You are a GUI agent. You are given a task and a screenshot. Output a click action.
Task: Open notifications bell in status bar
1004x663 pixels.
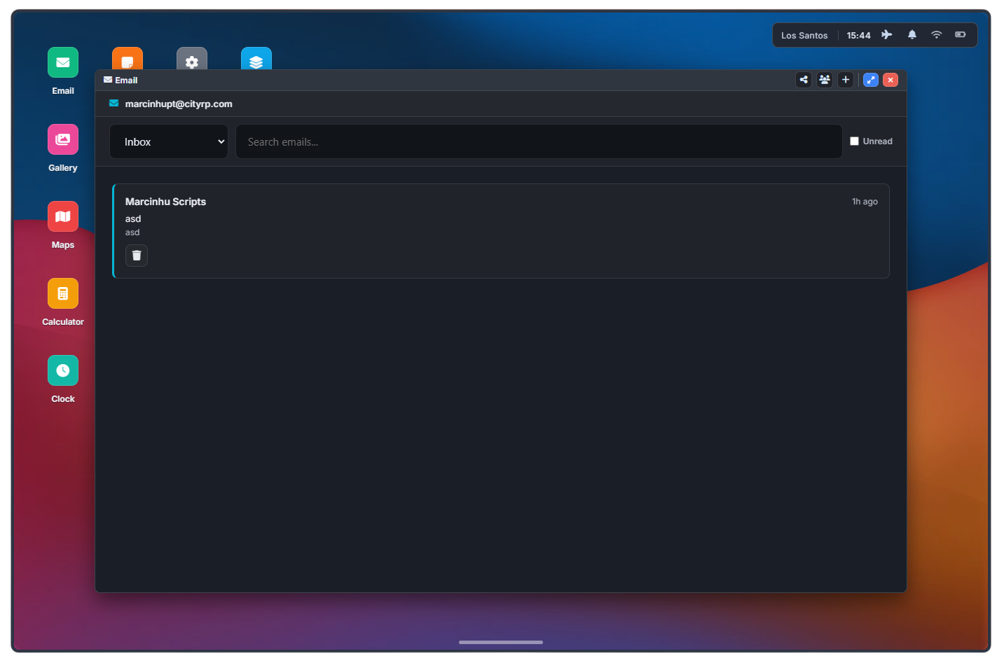click(x=912, y=35)
